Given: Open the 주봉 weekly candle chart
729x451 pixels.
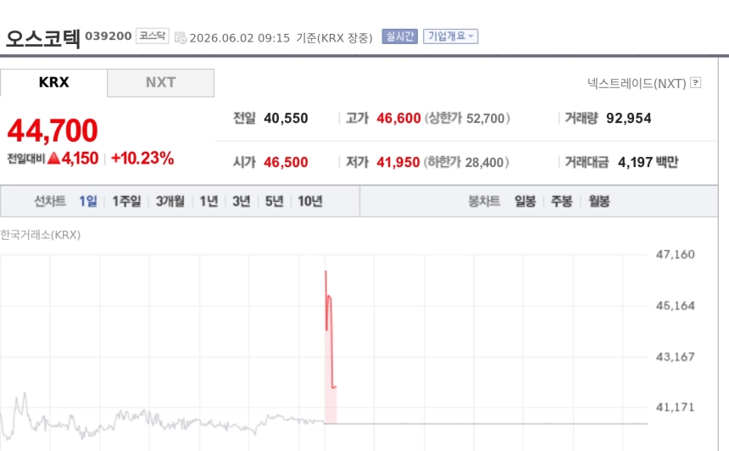Looking at the screenshot, I should 562,201.
